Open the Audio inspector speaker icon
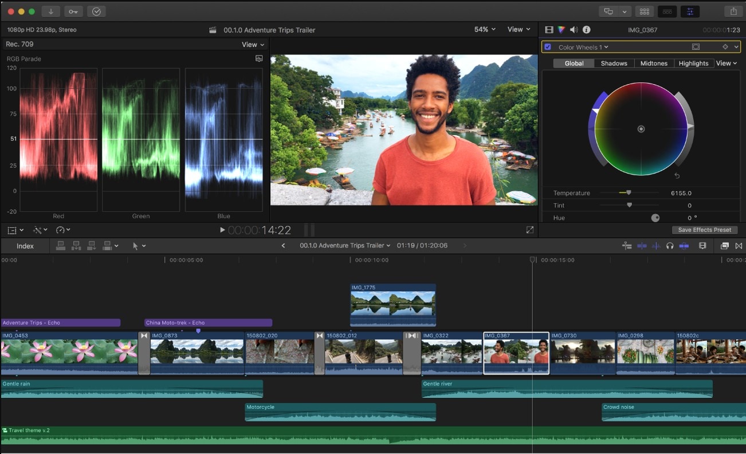The image size is (746, 454). (x=574, y=29)
